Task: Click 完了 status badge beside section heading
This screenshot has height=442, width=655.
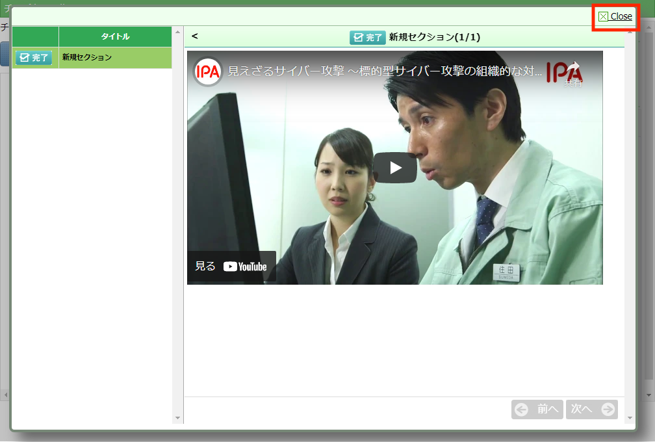Action: click(367, 38)
